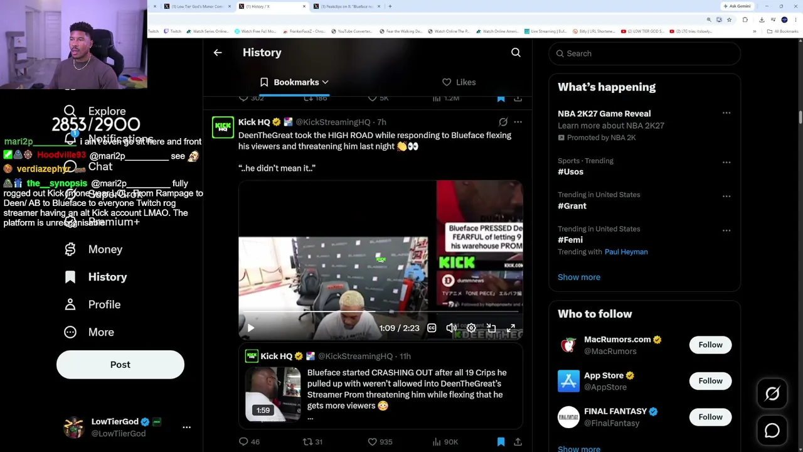
Task: Open the quoted Kick HQ post thumbnail
Action: coord(273,394)
